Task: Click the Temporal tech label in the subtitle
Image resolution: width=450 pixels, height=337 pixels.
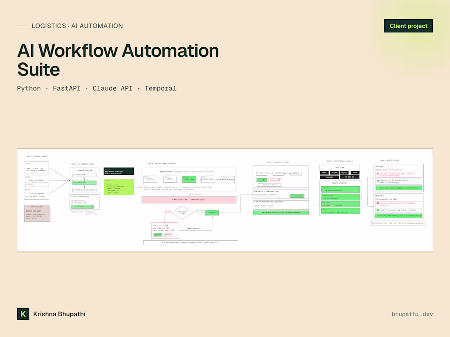Action: click(x=160, y=88)
